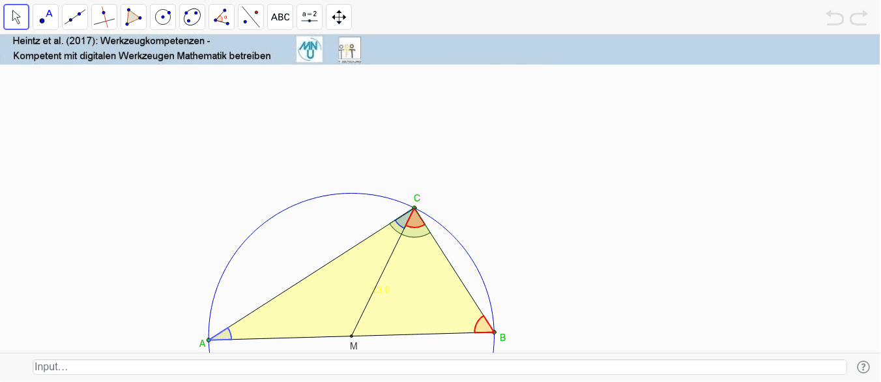This screenshot has width=881, height=382.
Task: Open the MNU logo image
Action: tap(310, 50)
